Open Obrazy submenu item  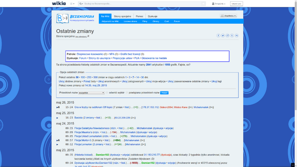click(156, 21)
